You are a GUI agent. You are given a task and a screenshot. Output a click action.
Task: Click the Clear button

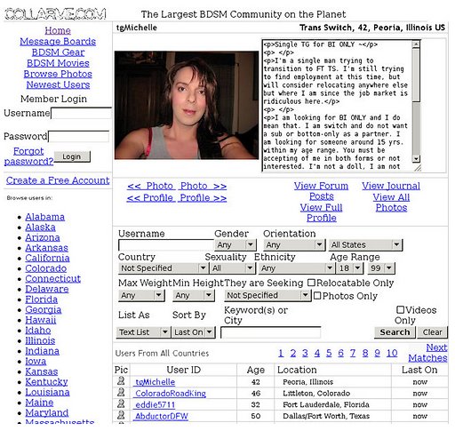click(432, 332)
